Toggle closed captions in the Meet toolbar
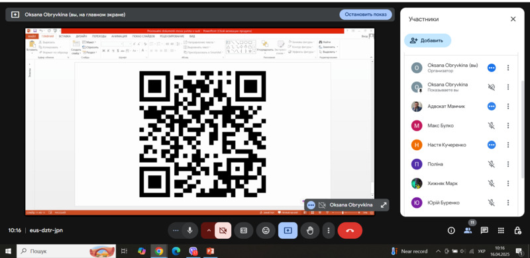530x258 pixels. 244,231
